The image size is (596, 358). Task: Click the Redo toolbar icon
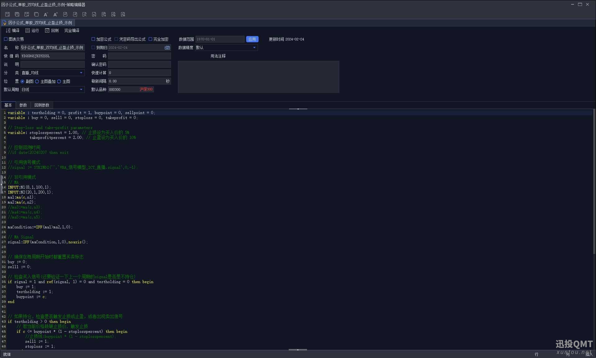tap(75, 14)
